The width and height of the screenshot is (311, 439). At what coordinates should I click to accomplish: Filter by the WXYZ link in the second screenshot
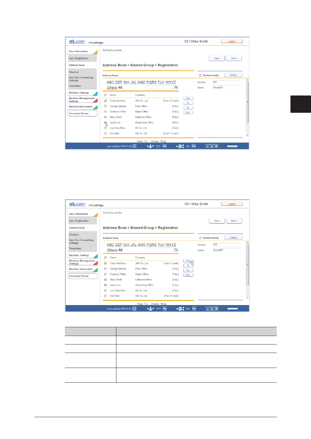[x=171, y=245]
